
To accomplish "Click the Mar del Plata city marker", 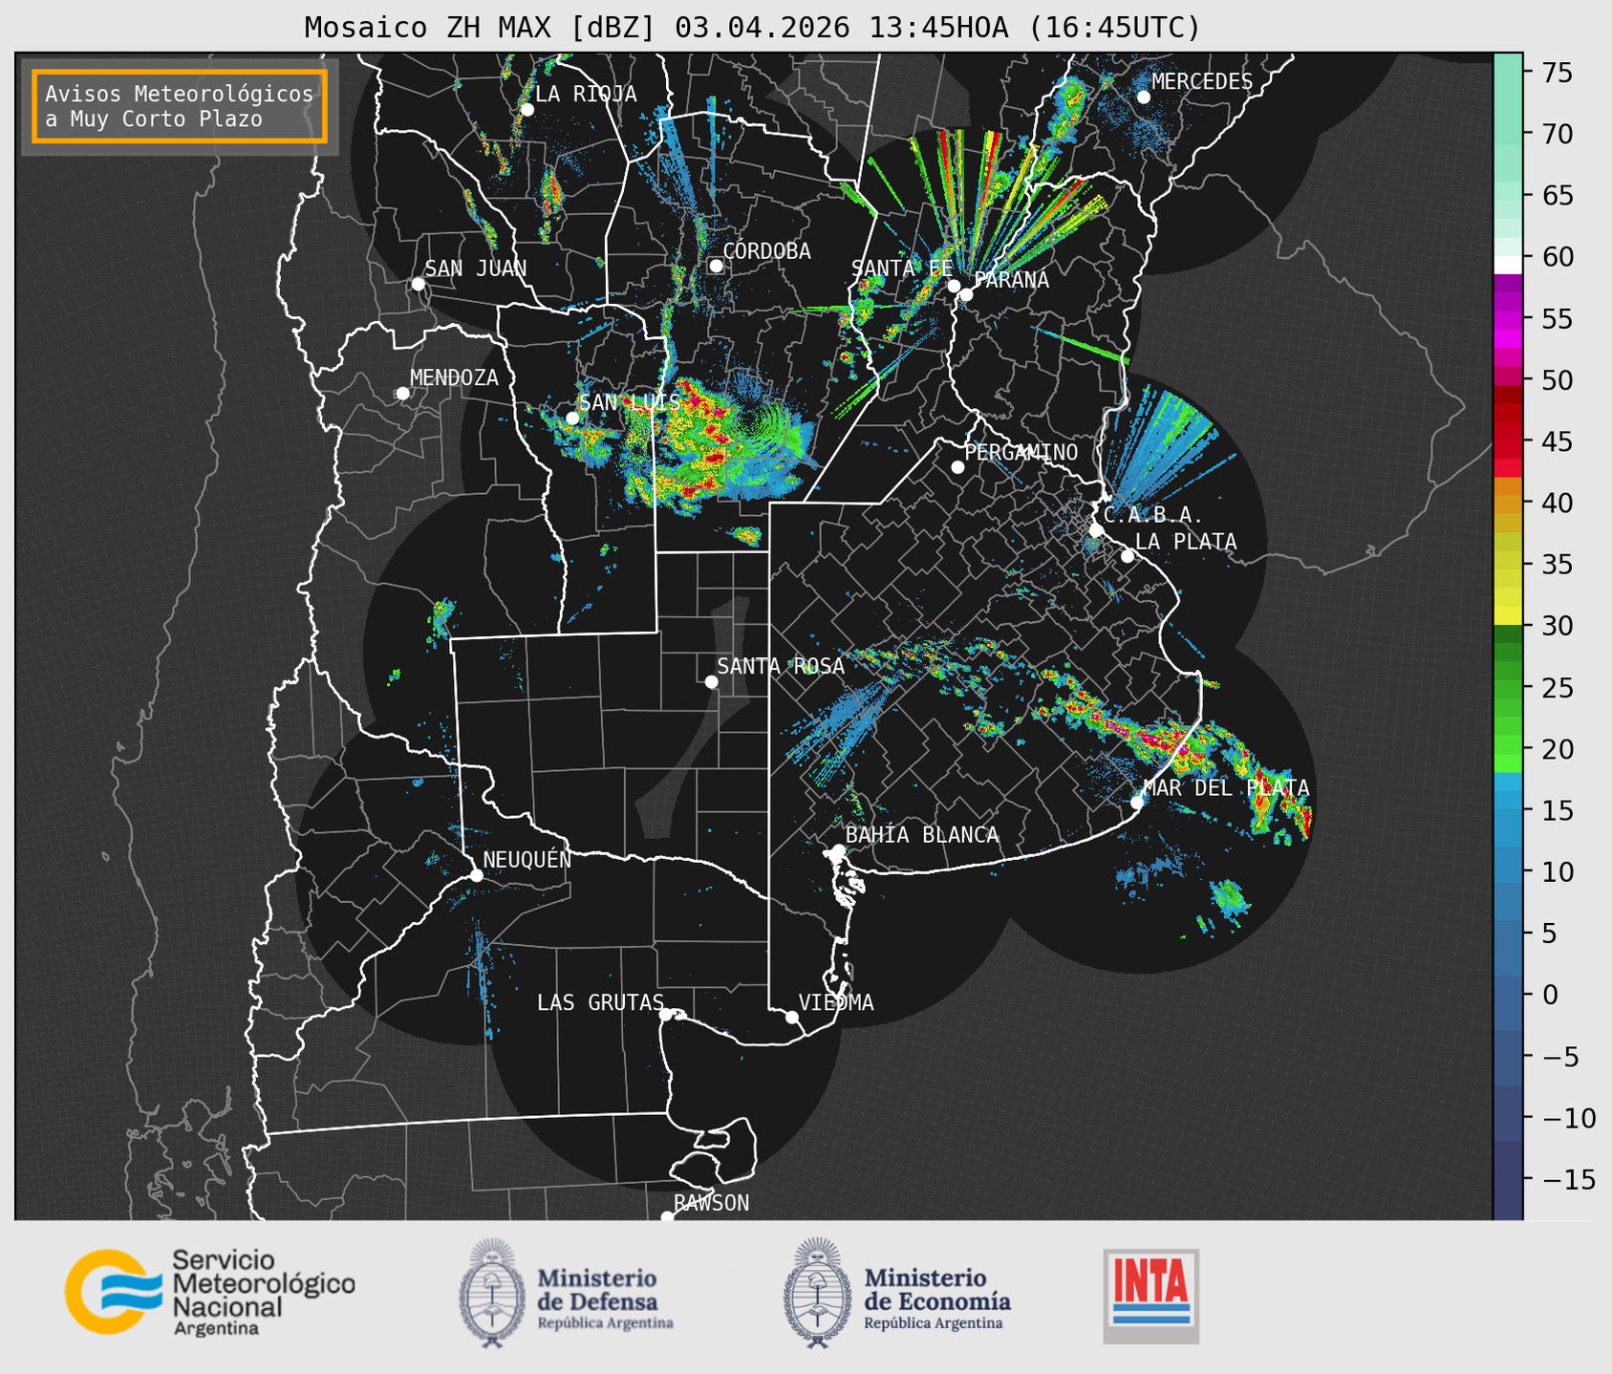I will click(x=1136, y=802).
